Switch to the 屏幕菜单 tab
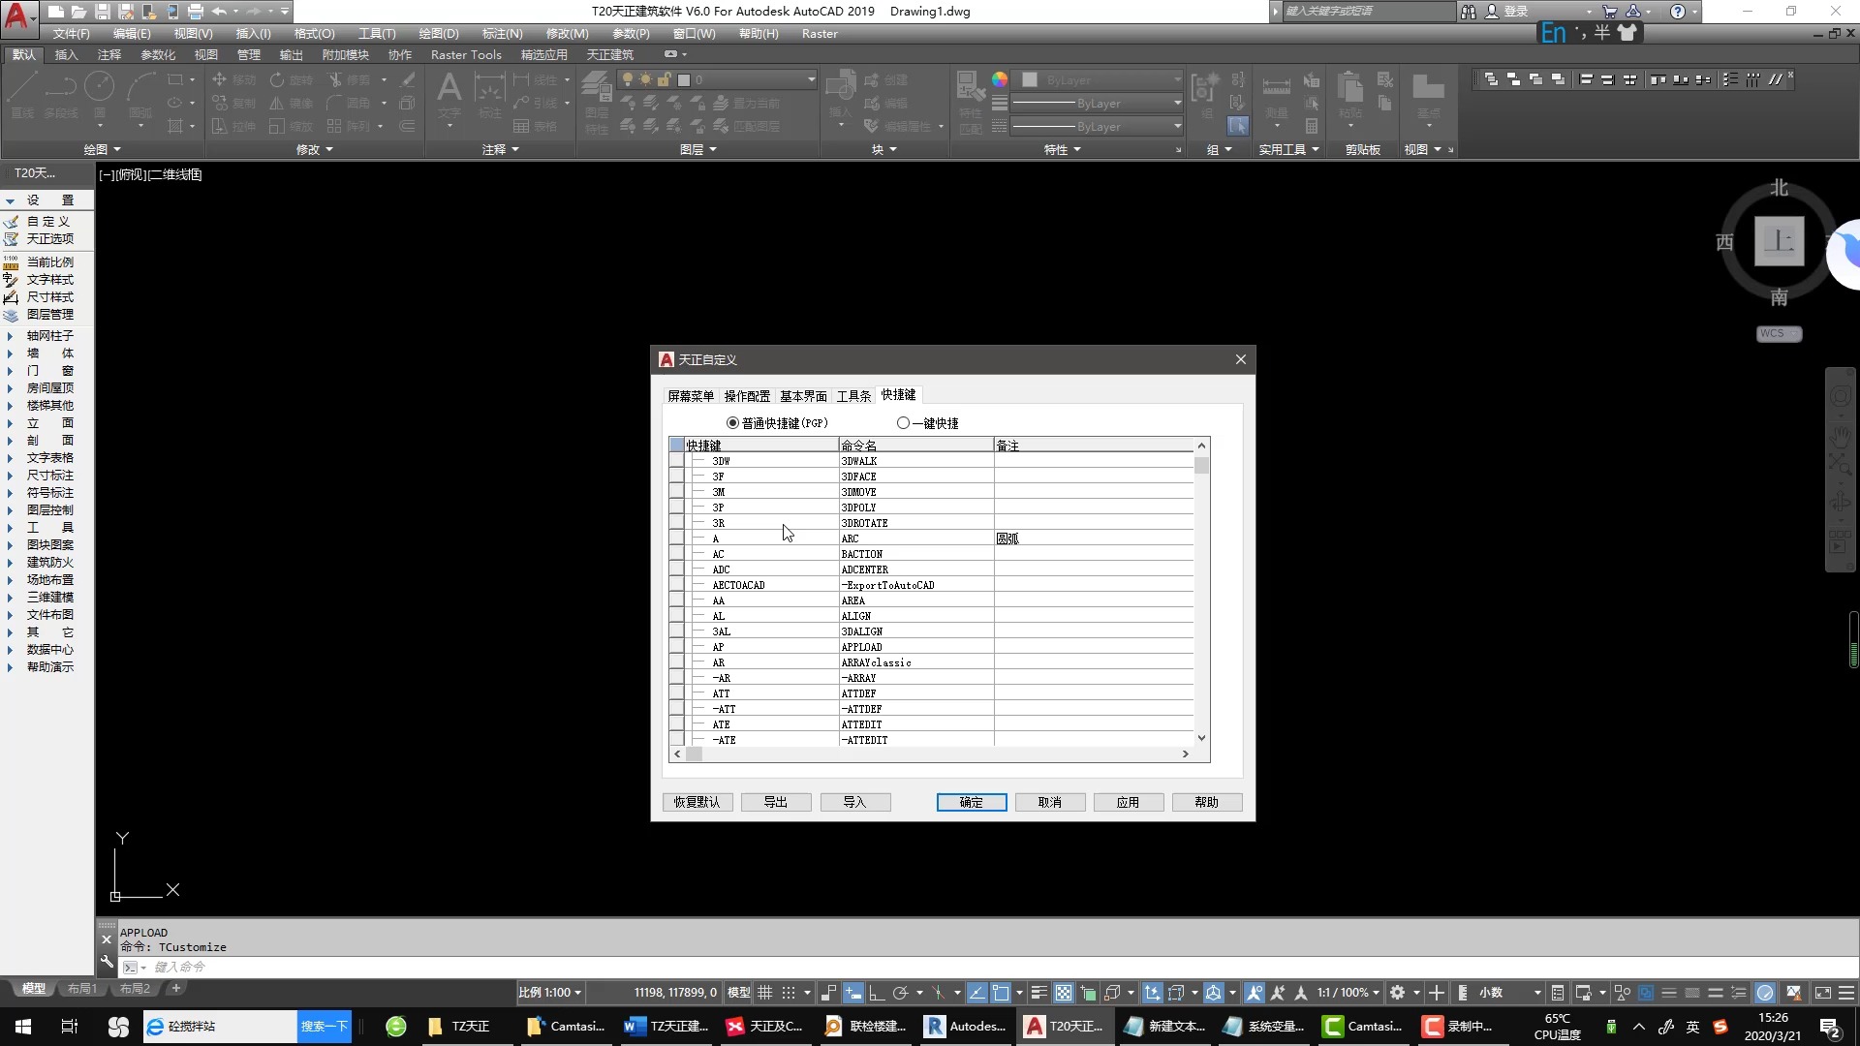1860x1046 pixels. tap(691, 396)
